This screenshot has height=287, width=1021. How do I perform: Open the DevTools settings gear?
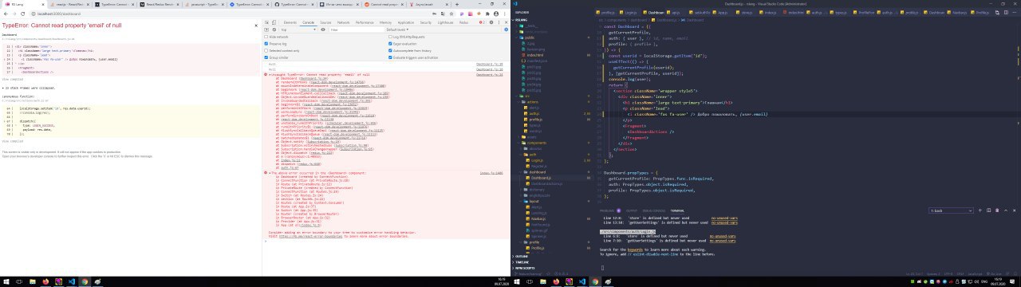point(491,22)
